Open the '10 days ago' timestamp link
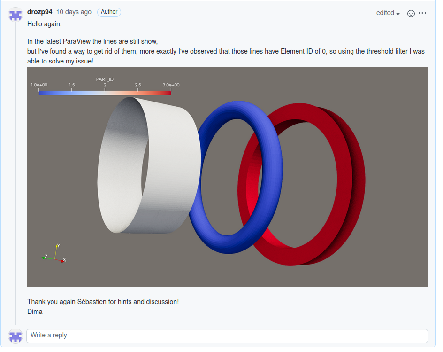 [x=74, y=12]
